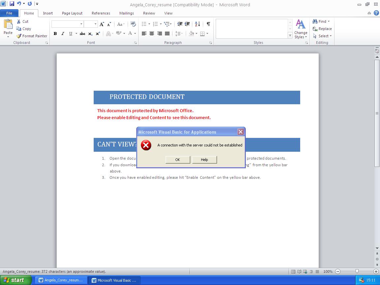Shrink the font size

coord(109,24)
